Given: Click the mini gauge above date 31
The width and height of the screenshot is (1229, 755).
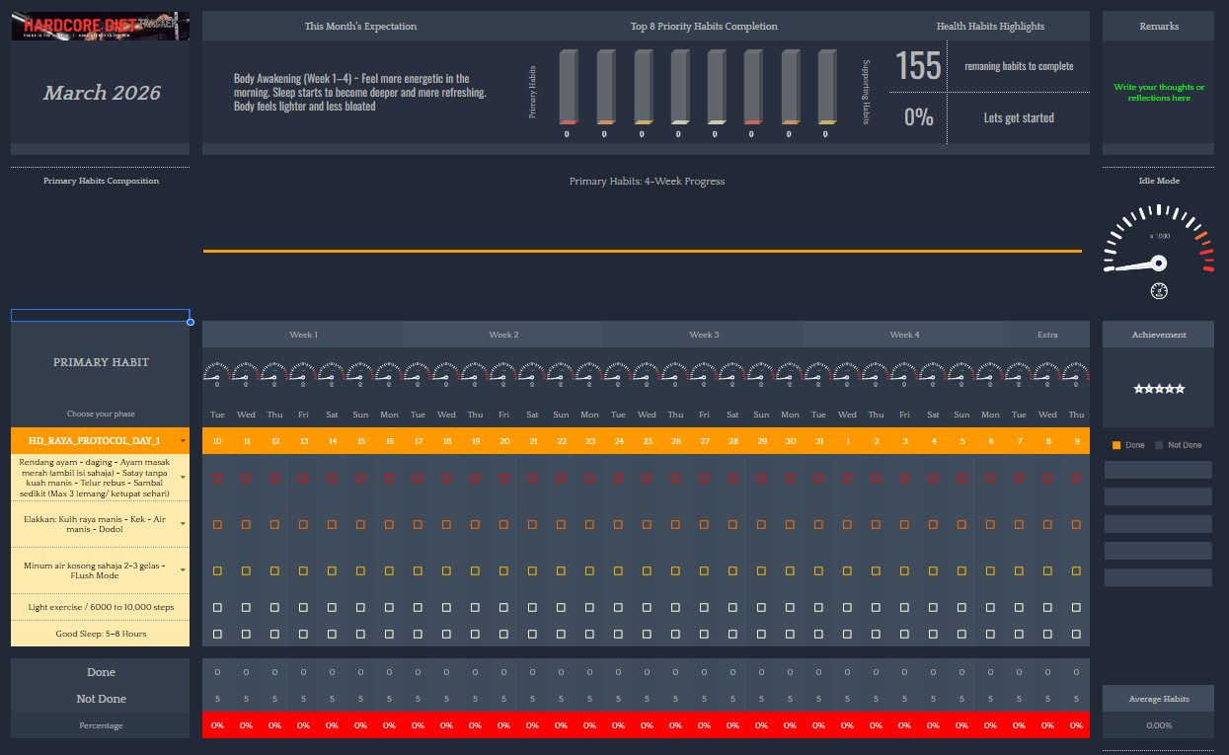Looking at the screenshot, I should tap(818, 374).
